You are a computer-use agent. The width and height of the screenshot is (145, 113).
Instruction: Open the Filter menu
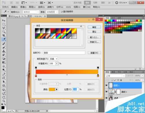(x=50, y=7)
